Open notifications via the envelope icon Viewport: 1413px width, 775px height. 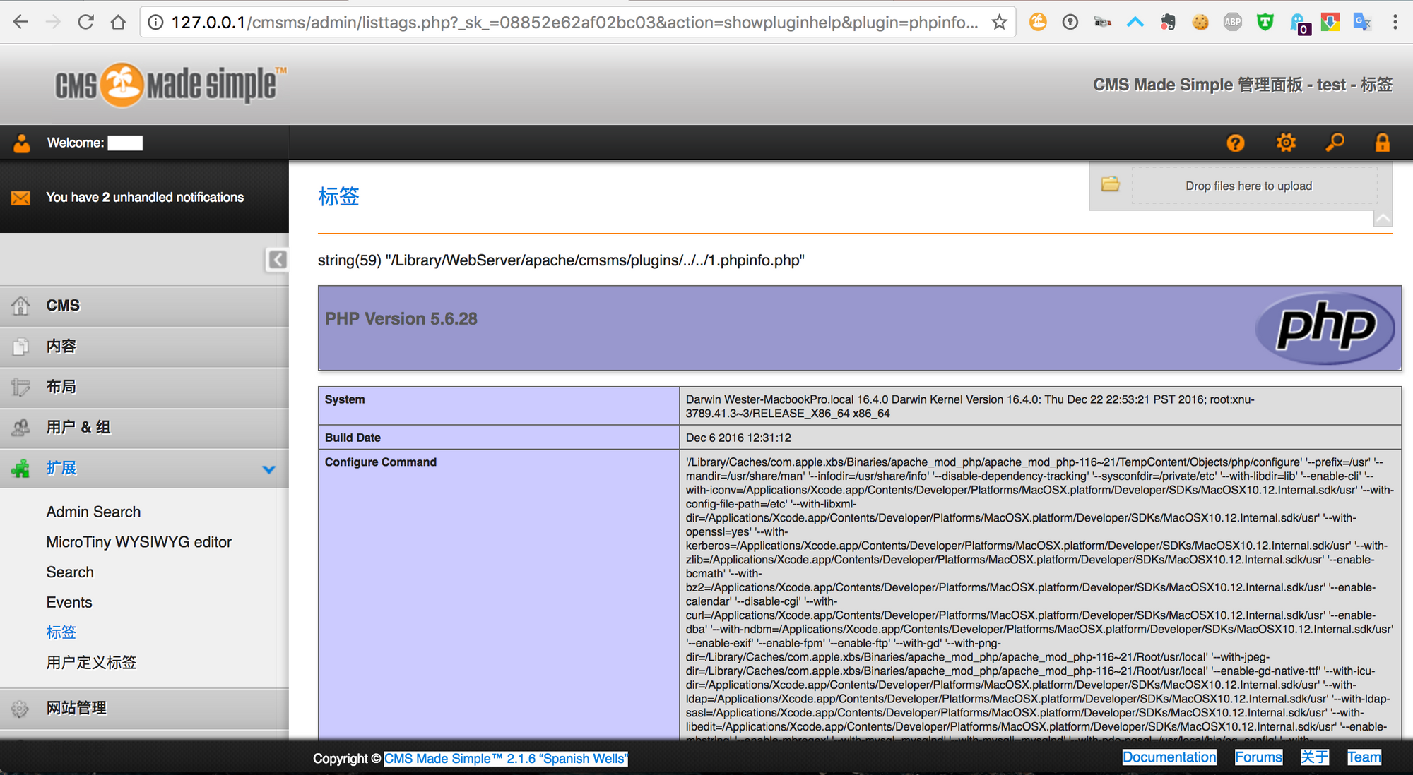(20, 197)
